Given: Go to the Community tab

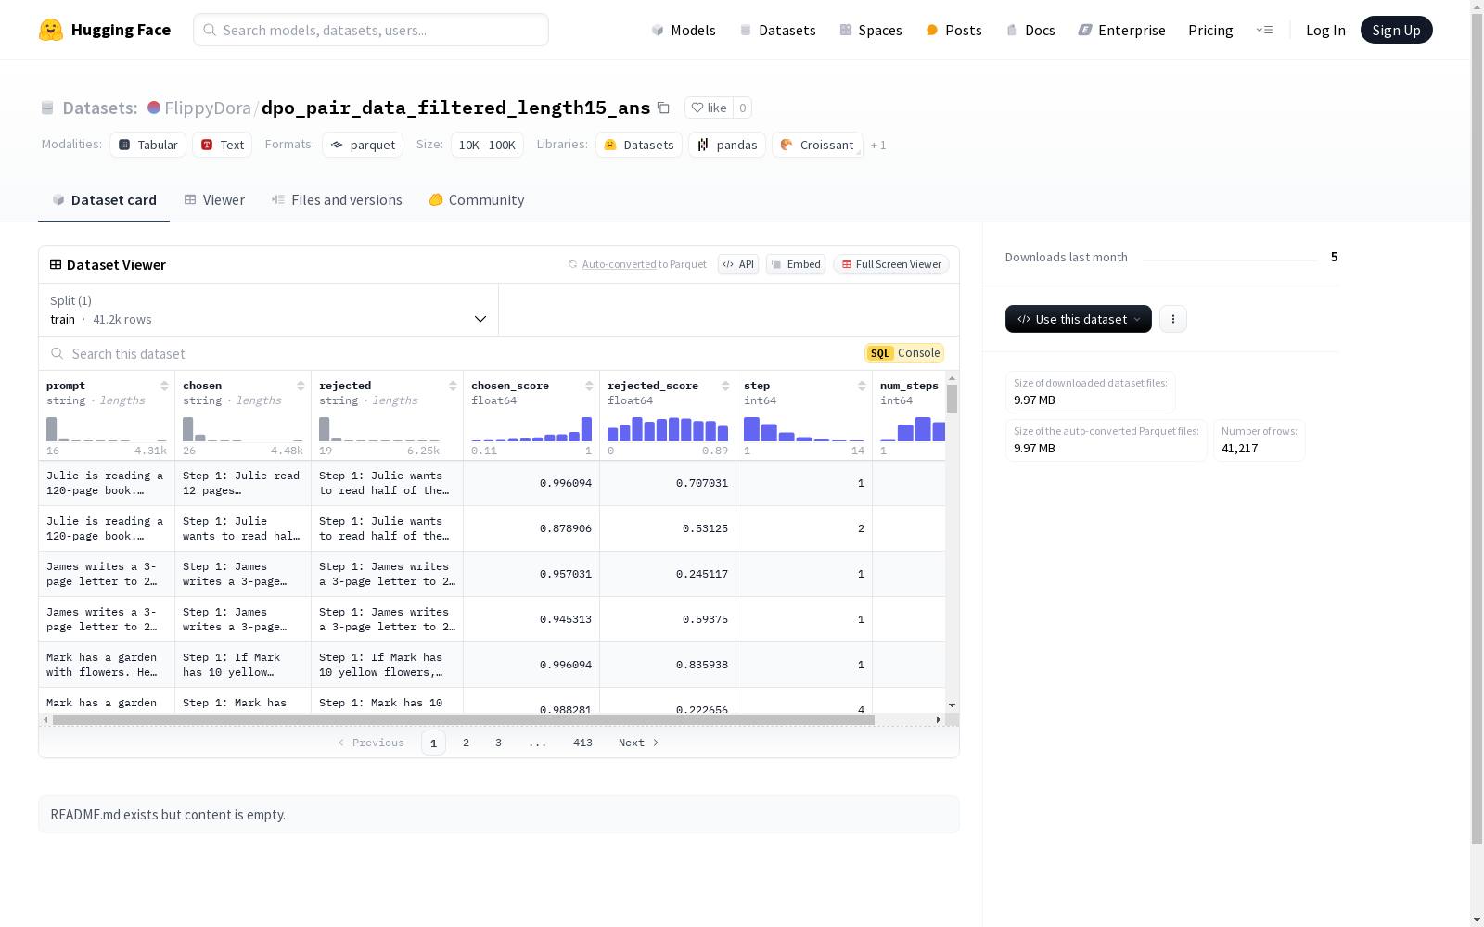Looking at the screenshot, I should point(477,200).
